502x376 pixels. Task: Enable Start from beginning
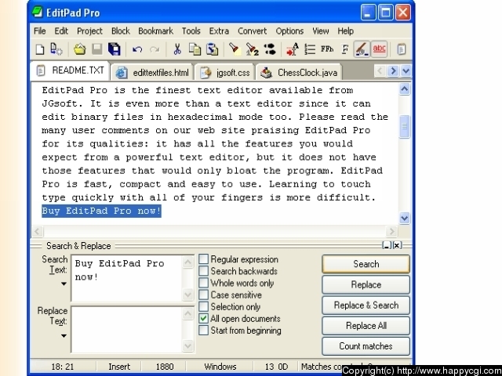point(204,330)
